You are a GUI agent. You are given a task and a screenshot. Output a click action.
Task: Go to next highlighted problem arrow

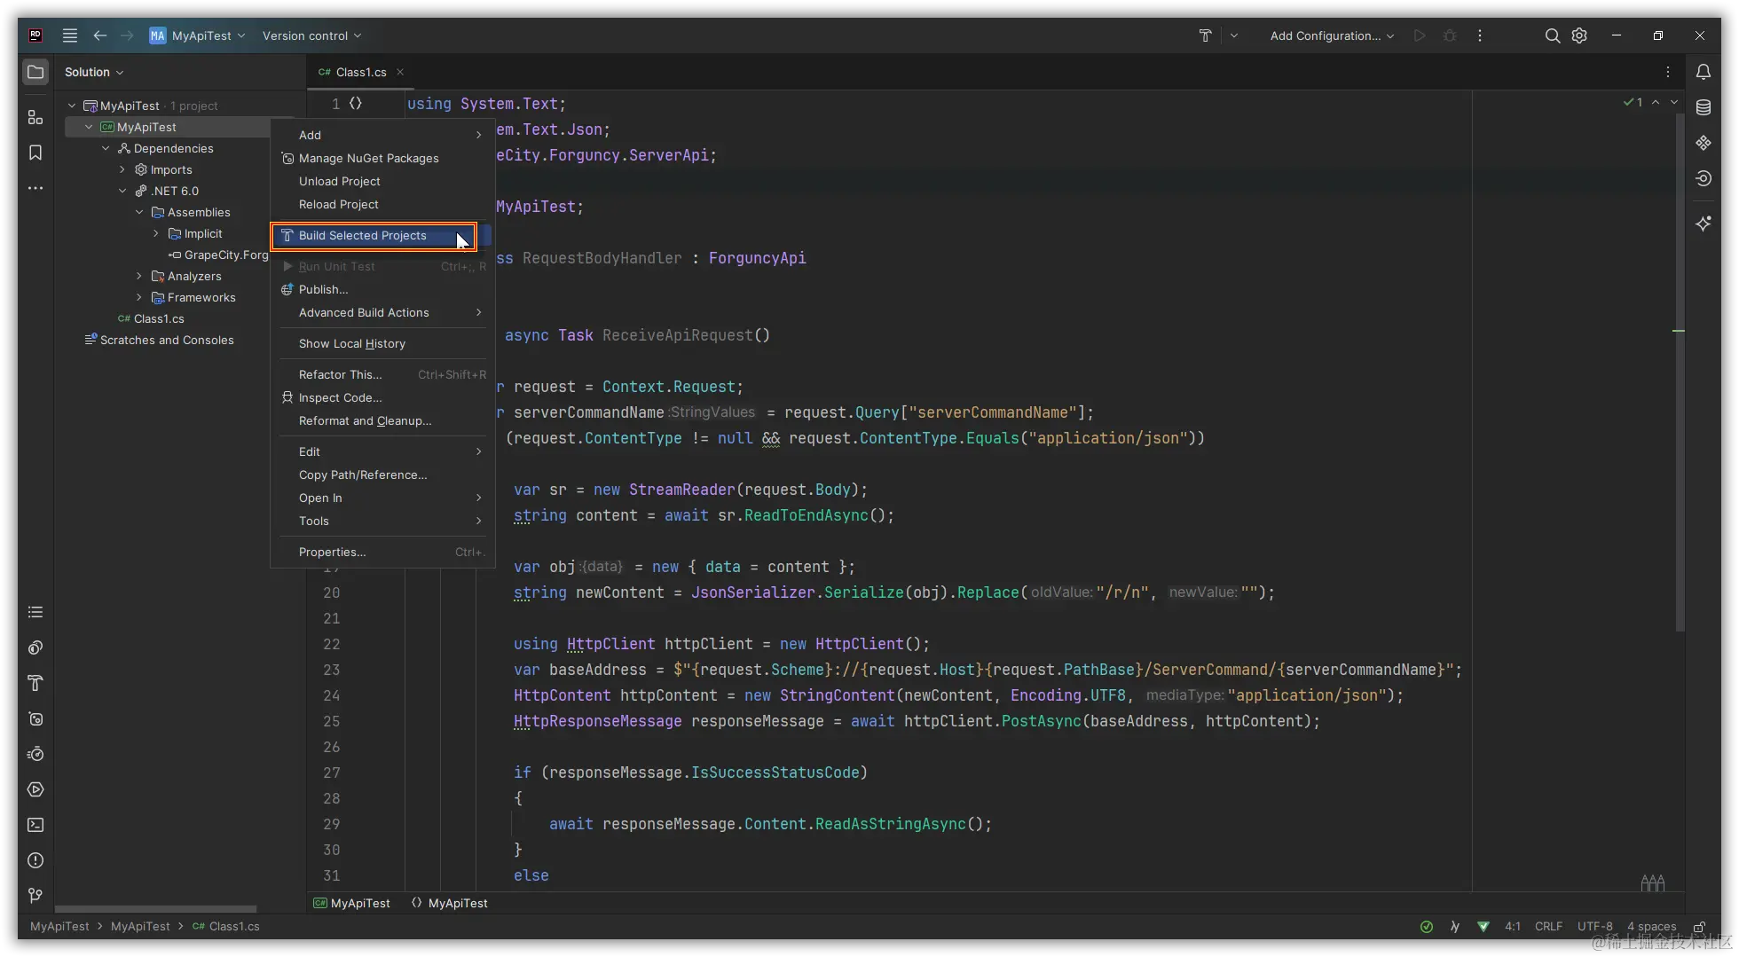point(1674,103)
